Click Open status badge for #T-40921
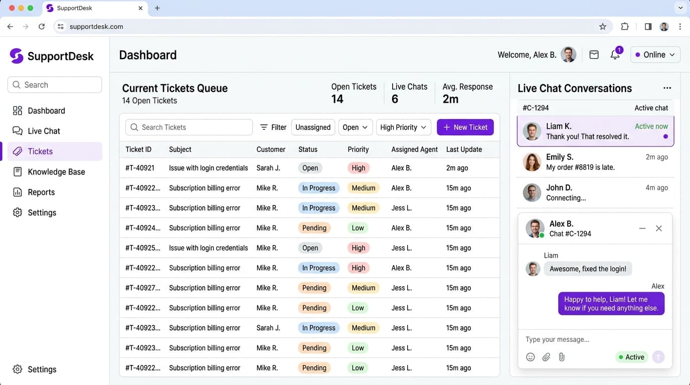 [x=310, y=168]
